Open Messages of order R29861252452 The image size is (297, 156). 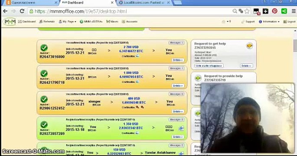pos(176,94)
